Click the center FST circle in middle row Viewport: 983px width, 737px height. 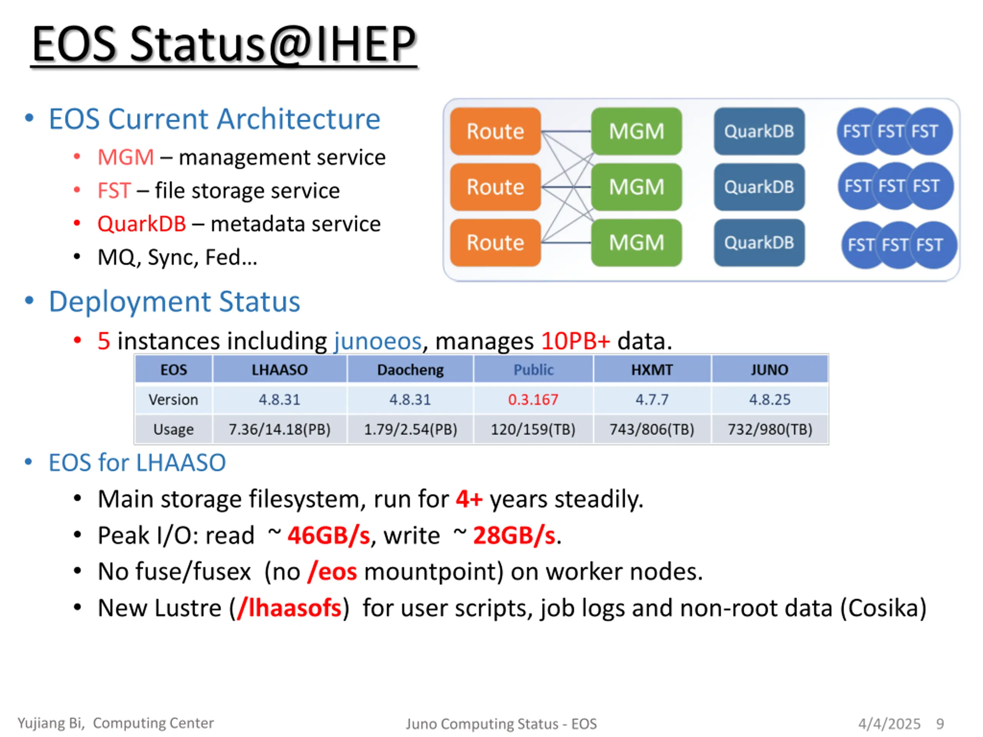pyautogui.click(x=893, y=186)
